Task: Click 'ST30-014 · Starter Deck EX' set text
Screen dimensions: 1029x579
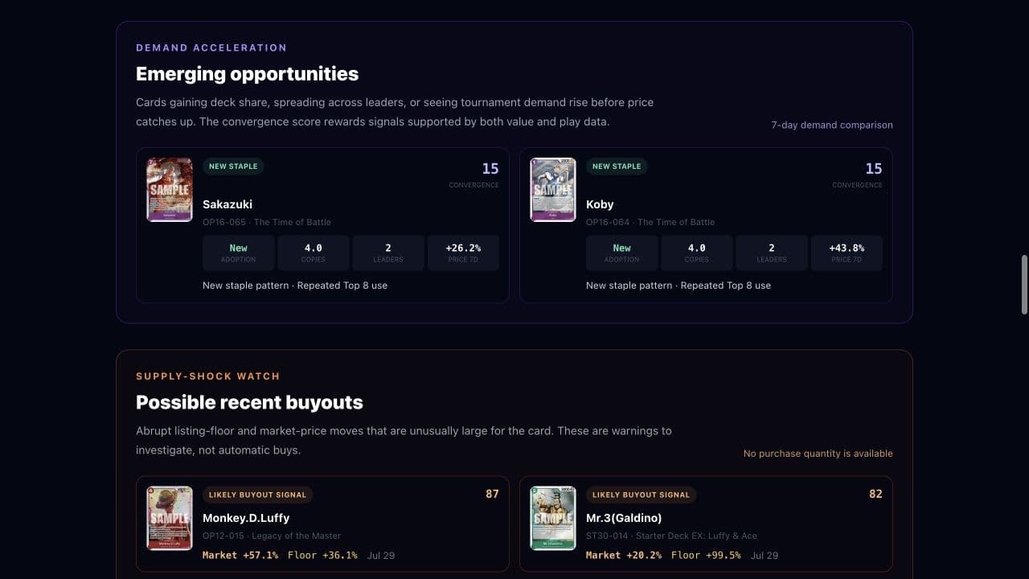Action: point(671,536)
